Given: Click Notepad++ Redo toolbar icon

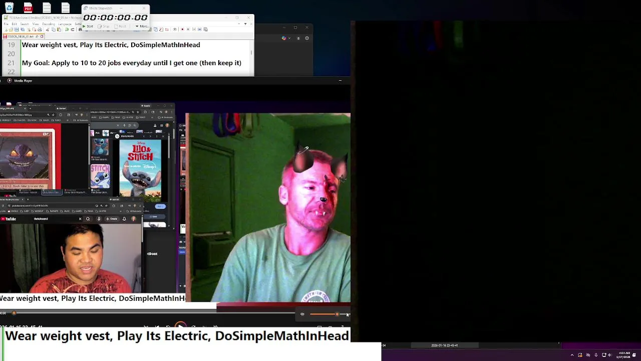Looking at the screenshot, I should [73, 30].
